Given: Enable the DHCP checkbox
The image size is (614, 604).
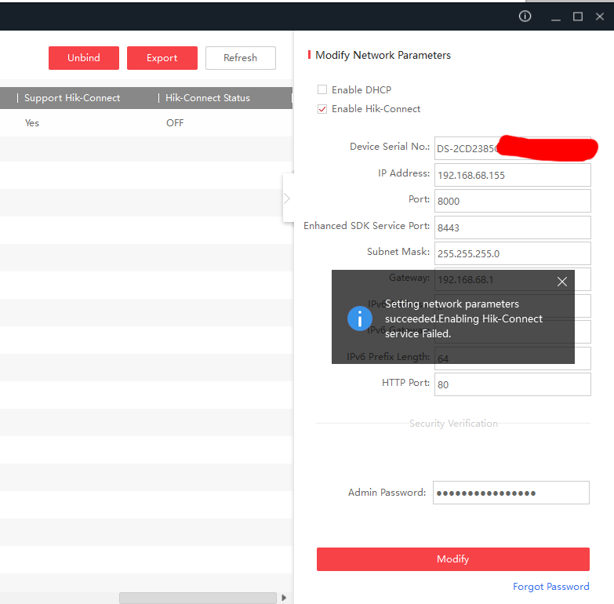Looking at the screenshot, I should pos(322,90).
